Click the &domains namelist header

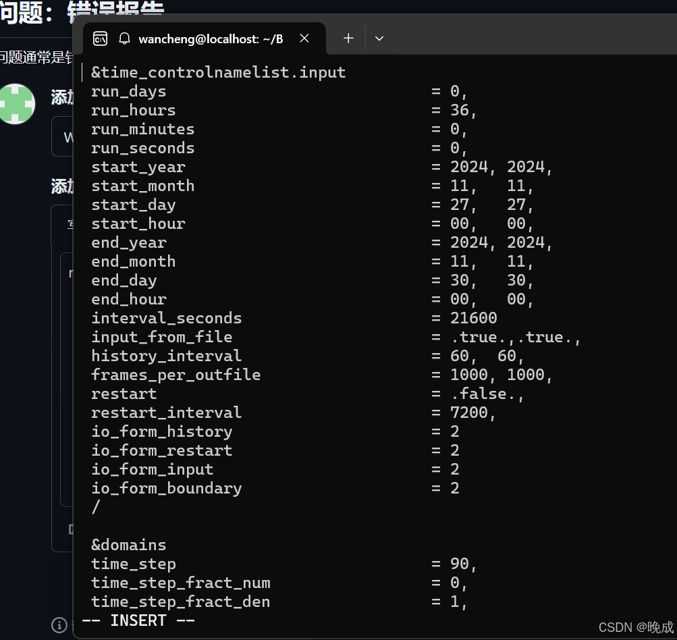coord(128,545)
